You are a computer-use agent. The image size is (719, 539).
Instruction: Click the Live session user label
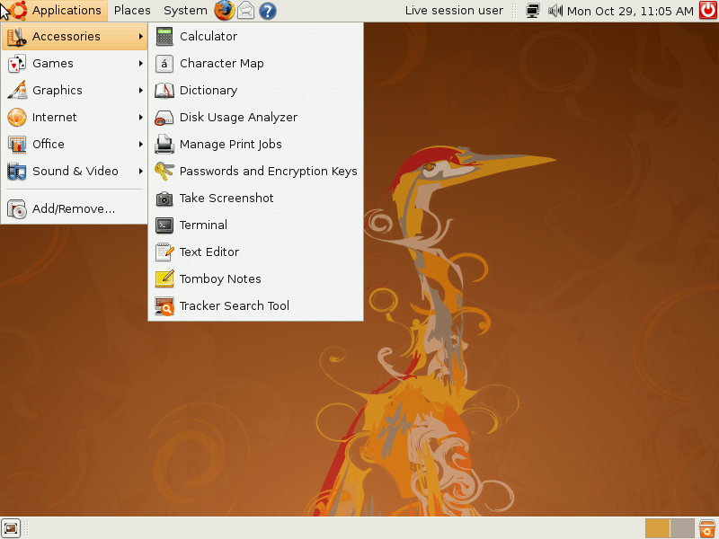454,11
